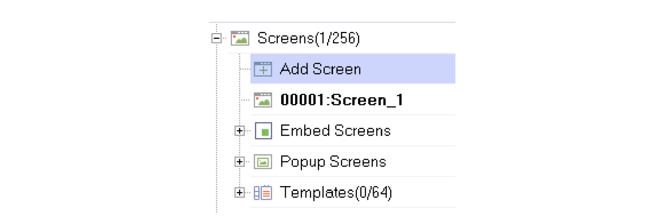Click the Templates list icon
This screenshot has width=654, height=217.
tap(263, 193)
